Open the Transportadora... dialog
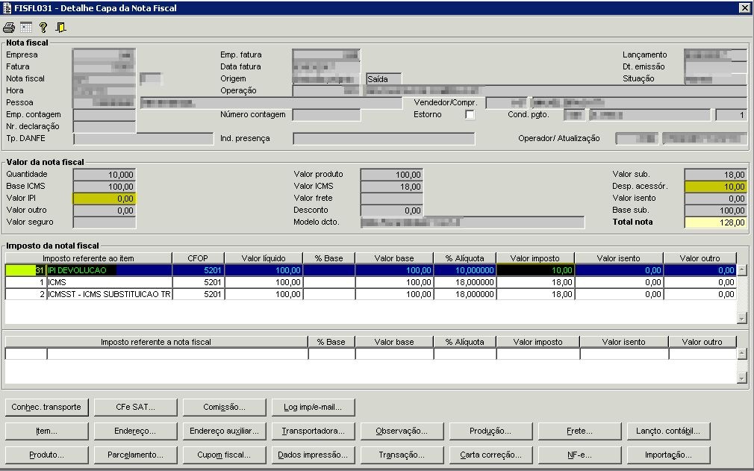754x471 pixels. pos(312,431)
